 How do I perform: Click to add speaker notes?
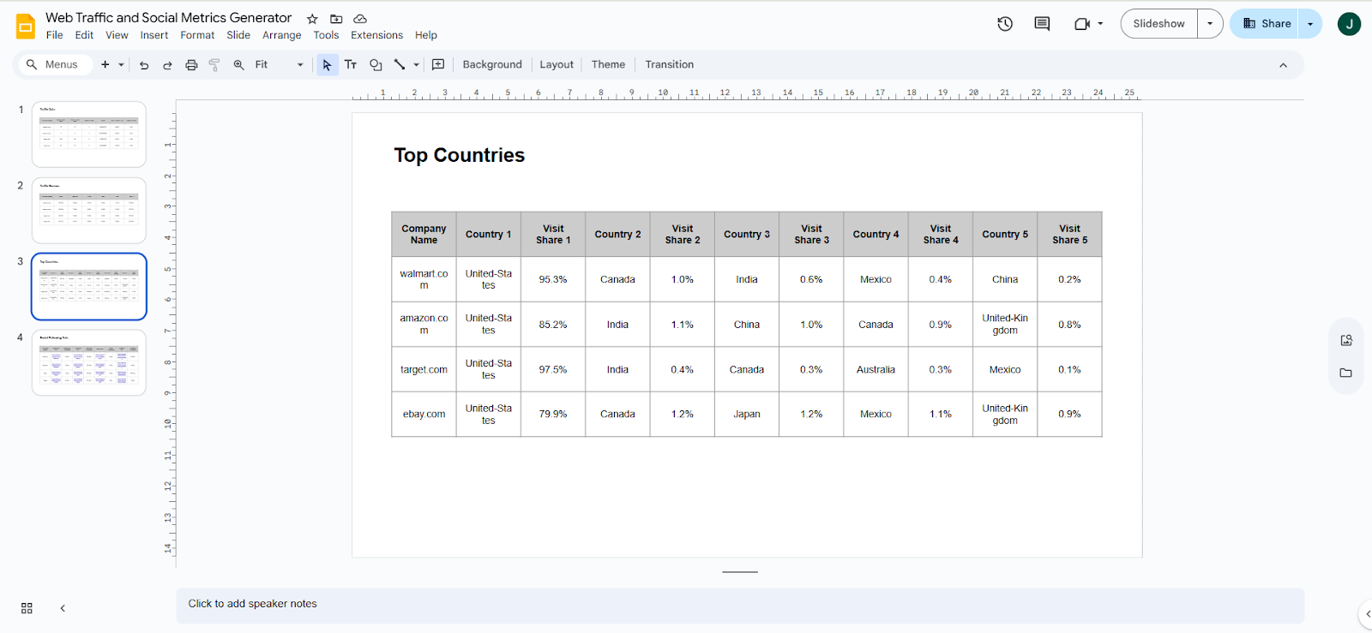point(740,605)
